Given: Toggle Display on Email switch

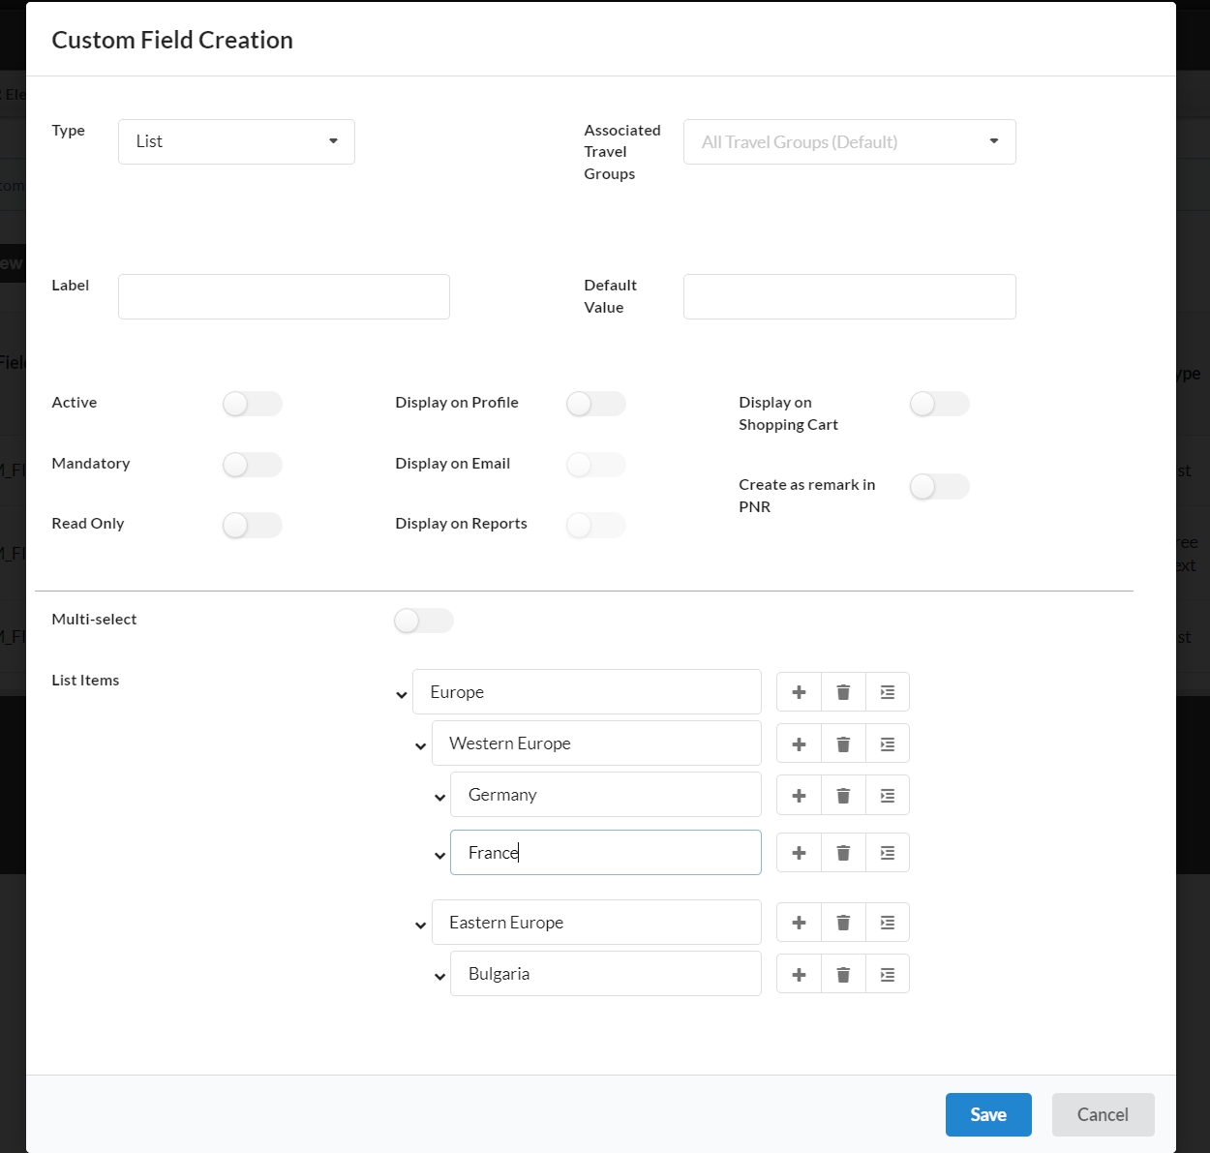Looking at the screenshot, I should [x=595, y=465].
